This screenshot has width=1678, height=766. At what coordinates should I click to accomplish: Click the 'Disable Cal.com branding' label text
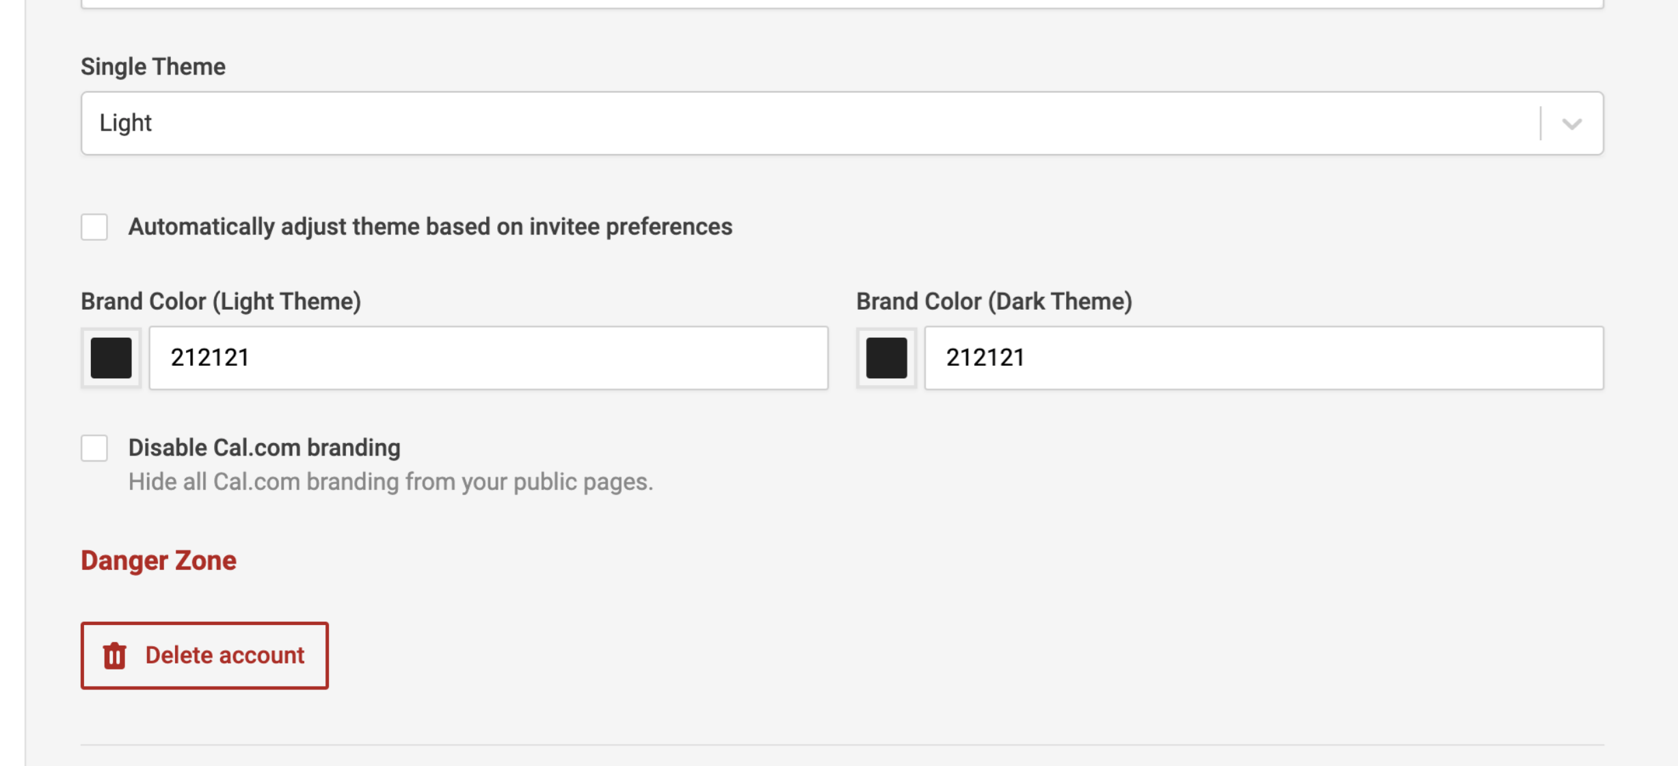(x=264, y=447)
